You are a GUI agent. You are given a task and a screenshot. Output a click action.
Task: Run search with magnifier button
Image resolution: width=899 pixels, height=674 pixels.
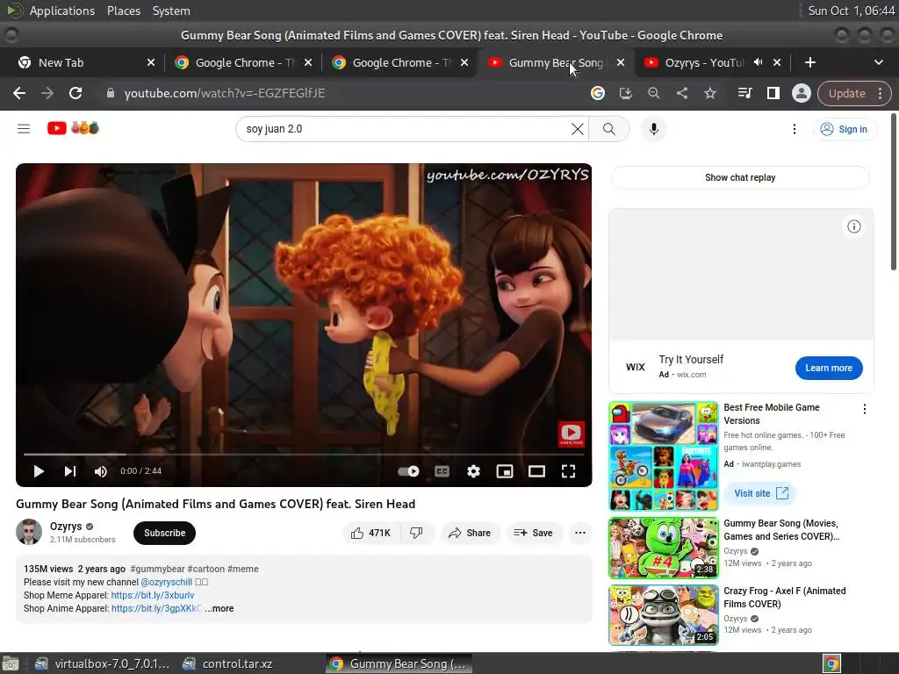[x=609, y=129]
